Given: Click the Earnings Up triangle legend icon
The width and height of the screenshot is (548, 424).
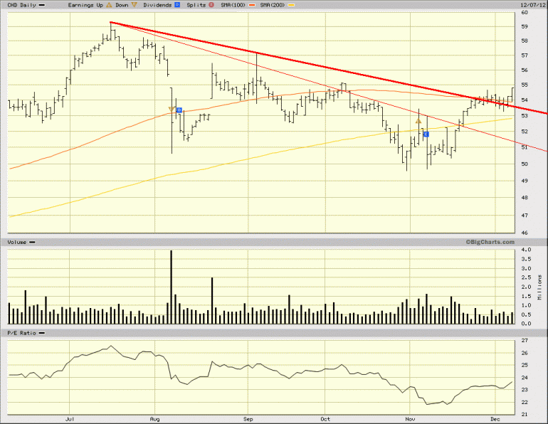Looking at the screenshot, I should 109,5.
